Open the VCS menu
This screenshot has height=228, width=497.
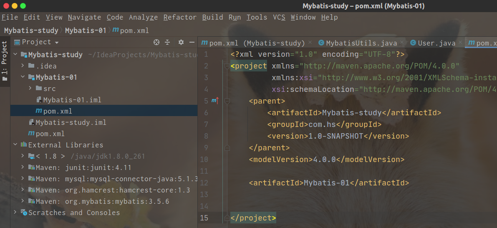279,17
